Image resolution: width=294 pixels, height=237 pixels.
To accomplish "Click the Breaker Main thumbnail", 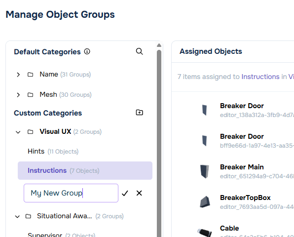I will tap(204, 171).
